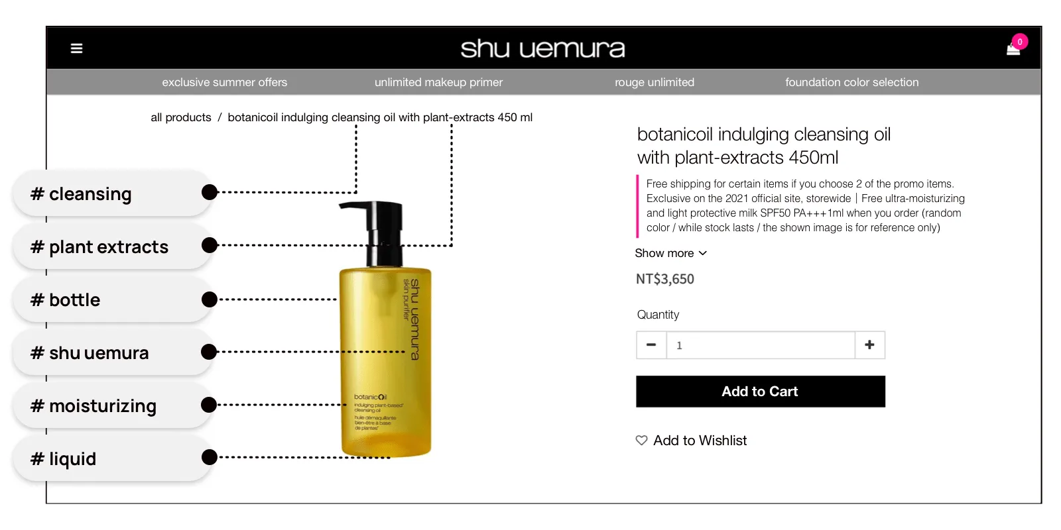This screenshot has height=530, width=1061.
Task: Open the shopping cart icon
Action: pyautogui.click(x=1013, y=50)
